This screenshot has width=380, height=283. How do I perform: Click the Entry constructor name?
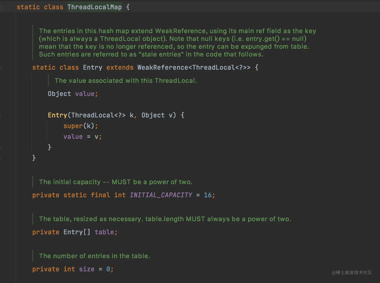pos(58,115)
